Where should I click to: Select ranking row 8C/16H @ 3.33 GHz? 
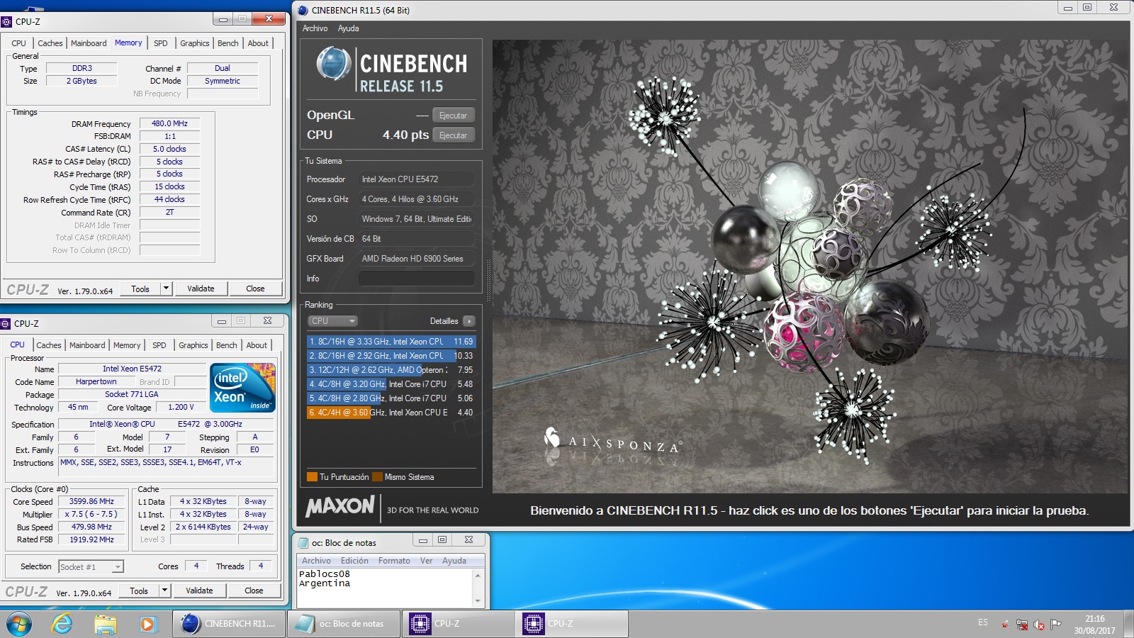point(391,341)
